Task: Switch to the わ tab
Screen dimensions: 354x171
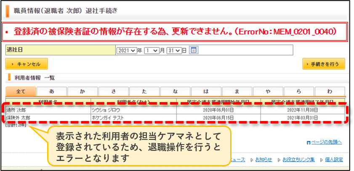Action: pos(330,92)
